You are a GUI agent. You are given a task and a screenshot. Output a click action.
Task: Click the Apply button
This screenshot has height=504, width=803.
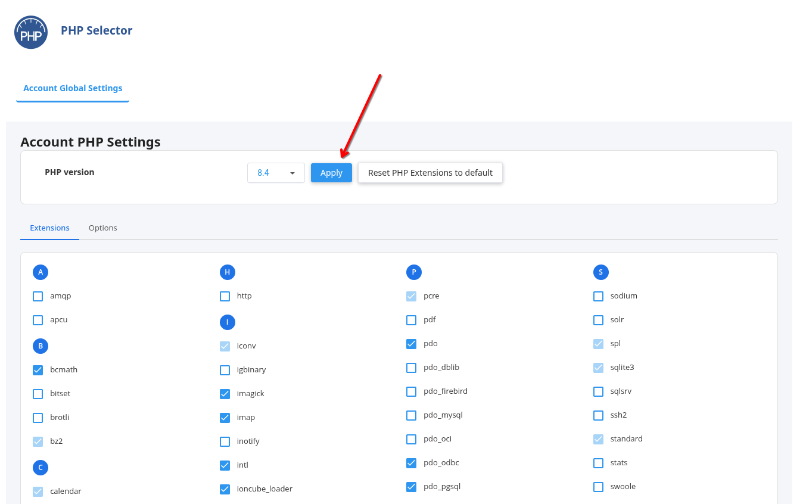pos(331,173)
